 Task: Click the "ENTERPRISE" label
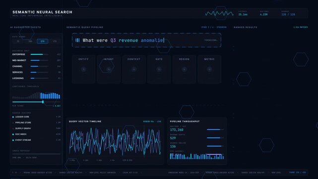point(19,55)
